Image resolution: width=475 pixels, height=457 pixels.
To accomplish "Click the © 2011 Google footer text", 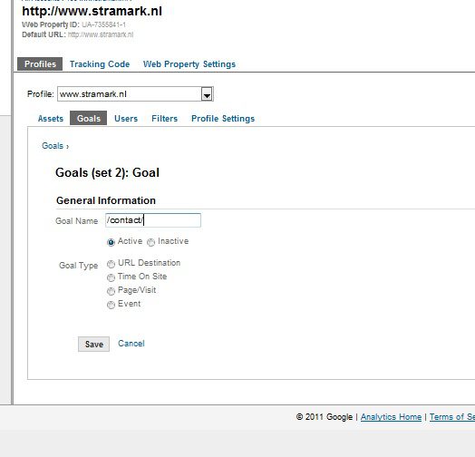I will click(x=325, y=417).
